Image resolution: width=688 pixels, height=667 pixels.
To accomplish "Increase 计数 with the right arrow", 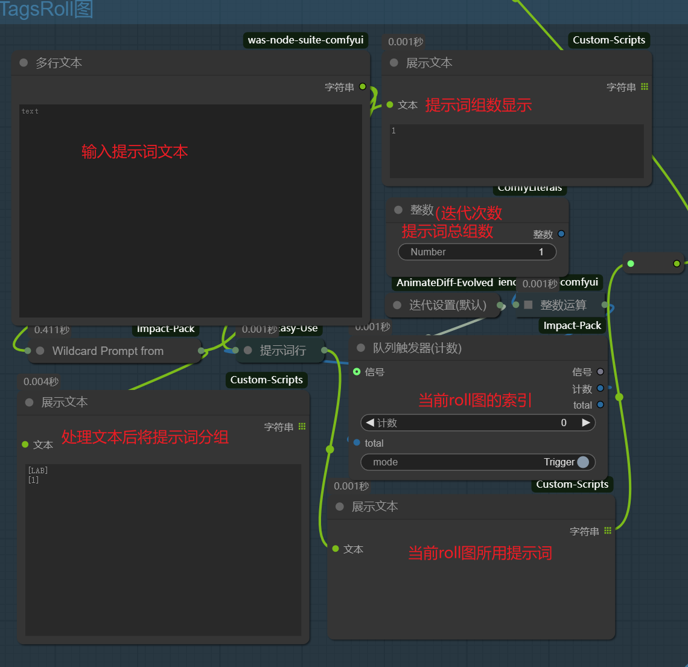I will pyautogui.click(x=585, y=423).
